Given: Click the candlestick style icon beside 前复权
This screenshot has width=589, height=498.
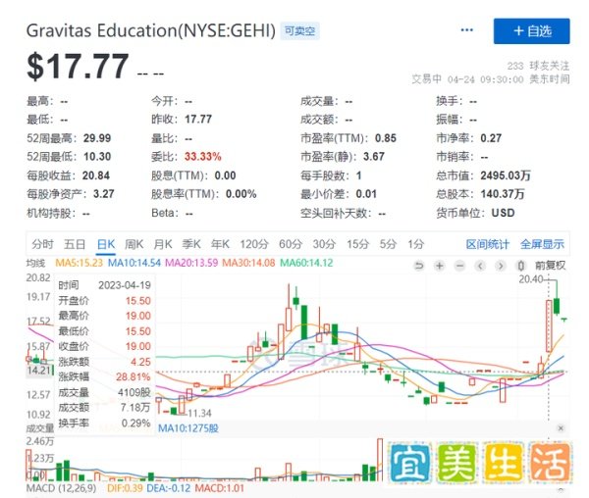Looking at the screenshot, I should 520,266.
